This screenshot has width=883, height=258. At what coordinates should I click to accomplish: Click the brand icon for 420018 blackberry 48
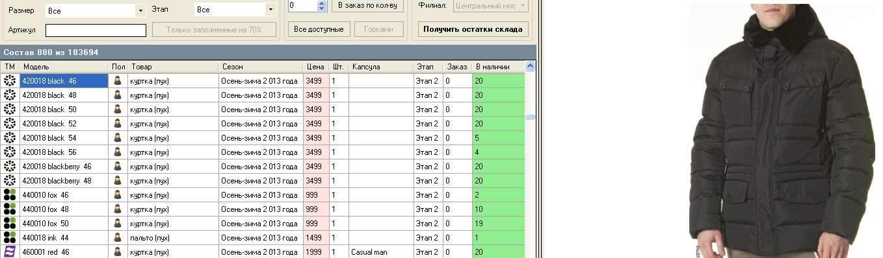[x=10, y=181]
